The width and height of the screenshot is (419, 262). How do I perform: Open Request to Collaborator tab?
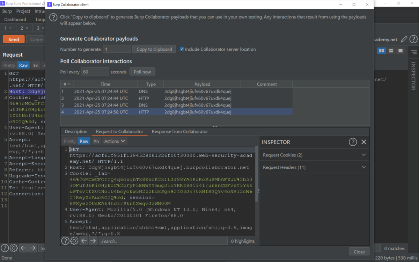119,132
